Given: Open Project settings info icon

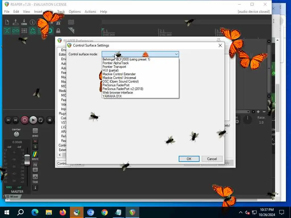Looking at the screenshot, I should (x=32, y=22).
